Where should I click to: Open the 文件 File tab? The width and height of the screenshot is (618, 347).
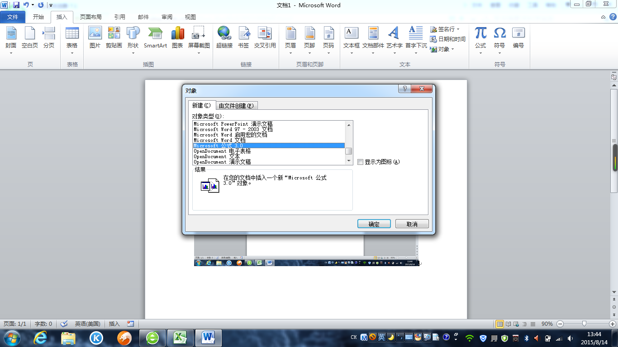click(13, 17)
